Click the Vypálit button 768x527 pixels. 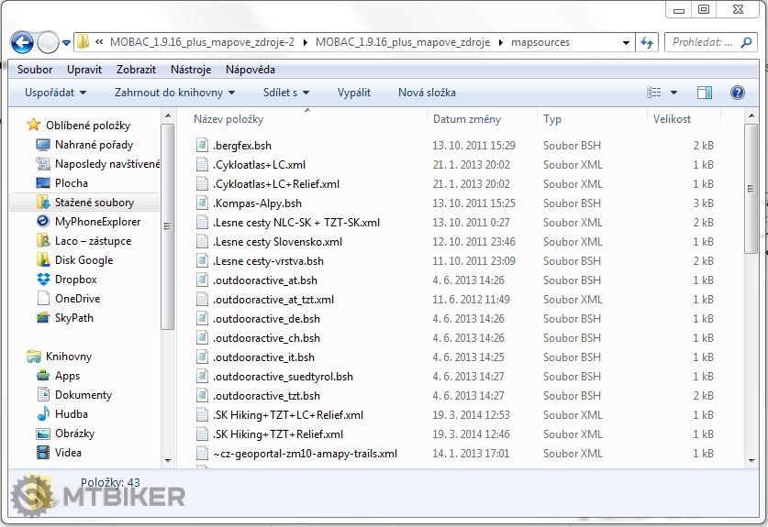click(x=354, y=93)
